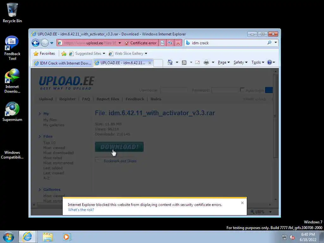Click the Upload navigation link

click(46, 99)
